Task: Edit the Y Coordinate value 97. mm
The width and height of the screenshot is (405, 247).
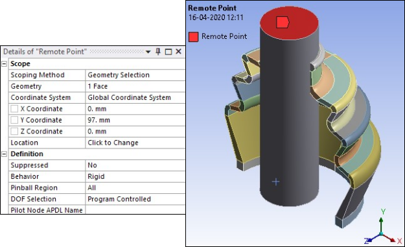Action: tap(135, 120)
